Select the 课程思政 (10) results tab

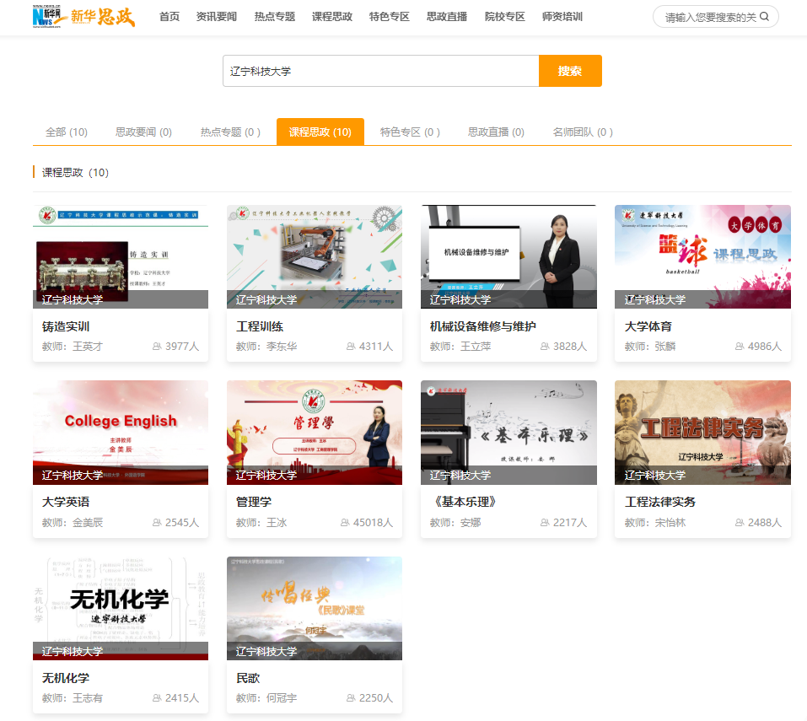click(x=320, y=132)
